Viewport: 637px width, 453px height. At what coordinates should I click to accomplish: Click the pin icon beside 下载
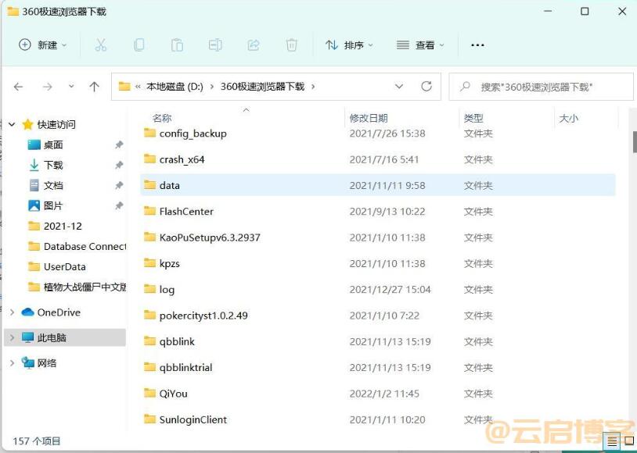click(x=119, y=165)
